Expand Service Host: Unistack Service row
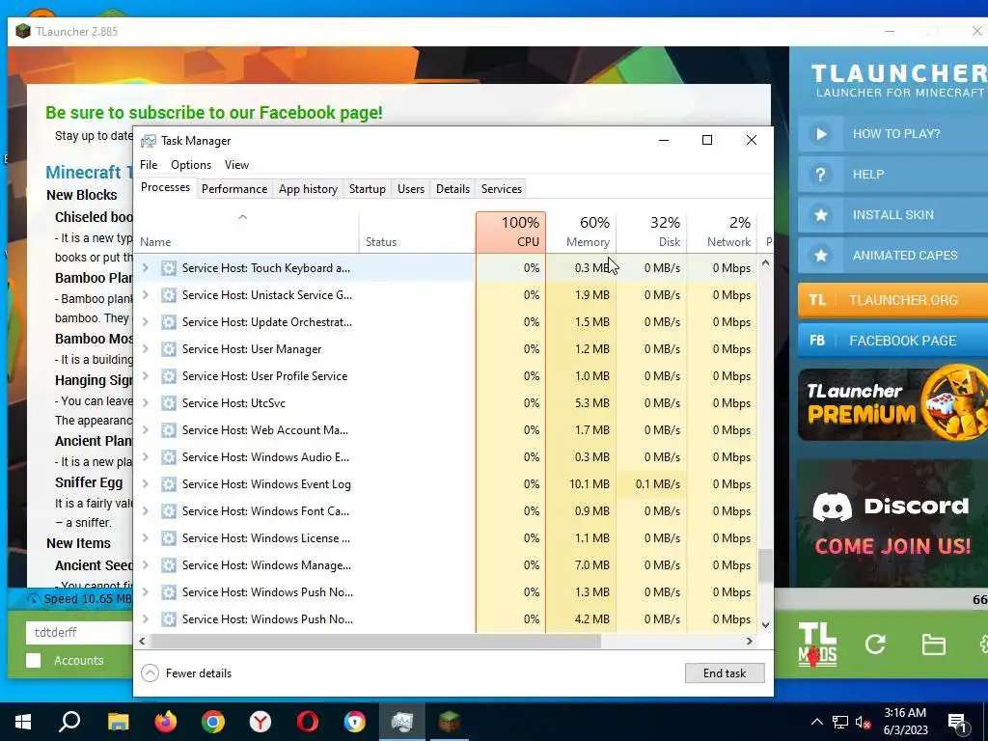Image resolution: width=988 pixels, height=741 pixels. pyautogui.click(x=146, y=295)
